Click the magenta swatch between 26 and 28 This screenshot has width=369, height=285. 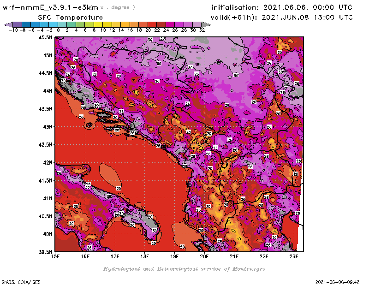click(x=179, y=24)
